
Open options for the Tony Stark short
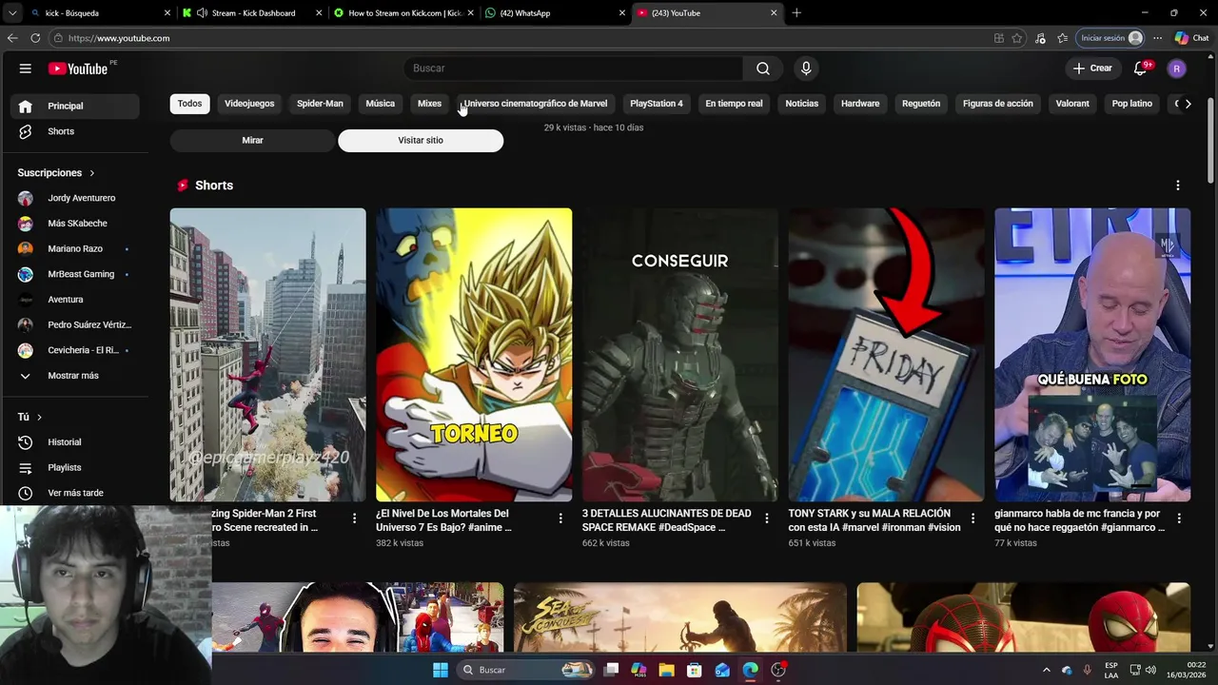(972, 519)
